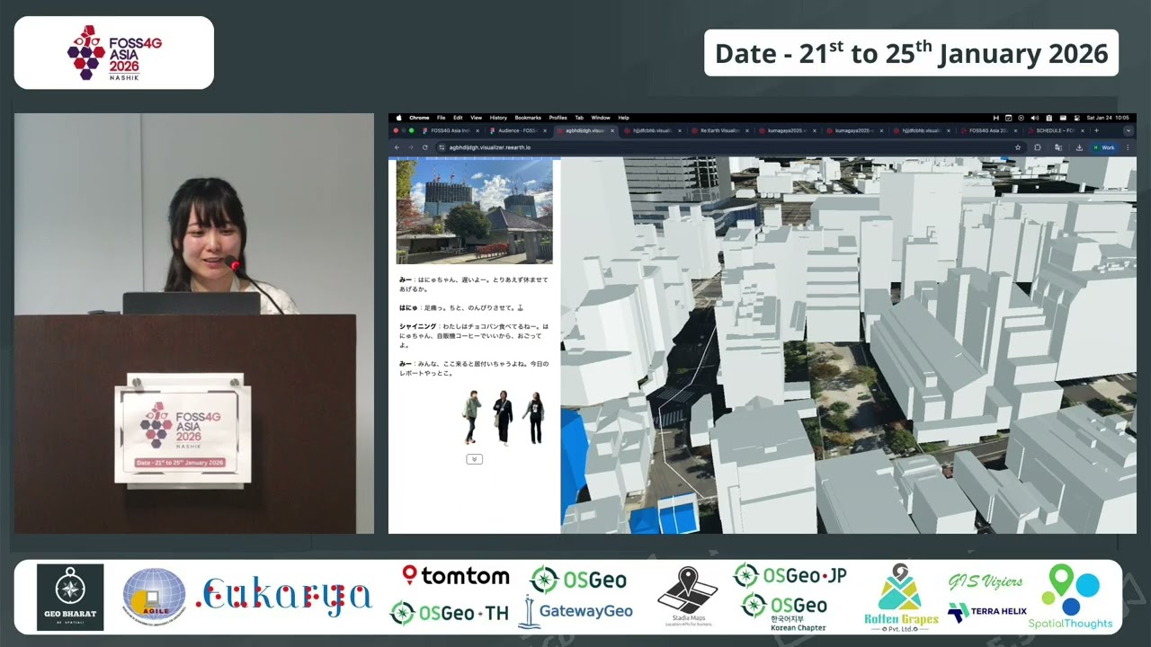Expand story with down chevron button
This screenshot has height=647, width=1151.
475,459
